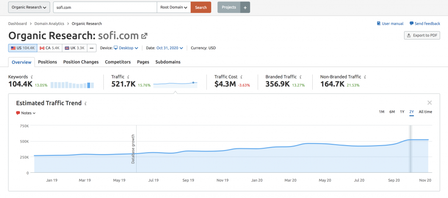448x198 pixels.
Task: Open the Organic Research tool dropdown
Action: tap(29, 8)
